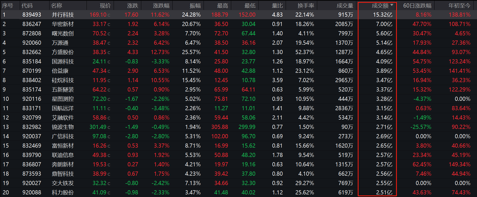Click stock code 832662
Screen dimensions: 477x197
pos(32,52)
